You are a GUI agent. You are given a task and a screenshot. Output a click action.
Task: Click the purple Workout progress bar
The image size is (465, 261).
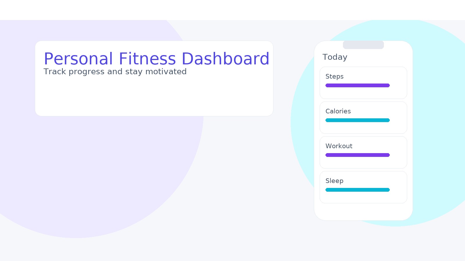click(x=357, y=155)
